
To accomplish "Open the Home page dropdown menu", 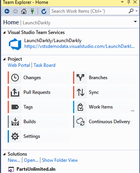I will (135, 22).
